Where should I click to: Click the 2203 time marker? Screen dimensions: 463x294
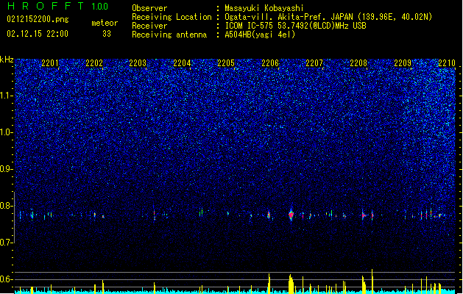tap(138, 63)
